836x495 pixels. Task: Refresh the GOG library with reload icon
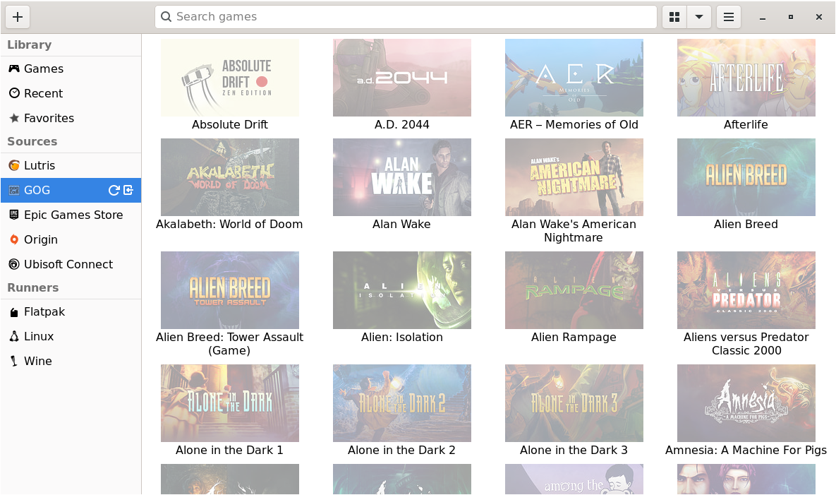(x=114, y=190)
